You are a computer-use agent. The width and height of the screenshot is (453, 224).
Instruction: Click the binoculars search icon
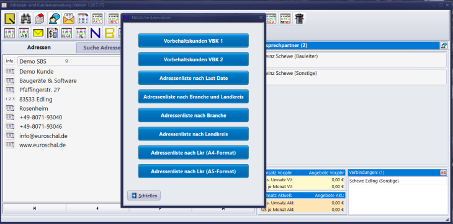click(25, 19)
